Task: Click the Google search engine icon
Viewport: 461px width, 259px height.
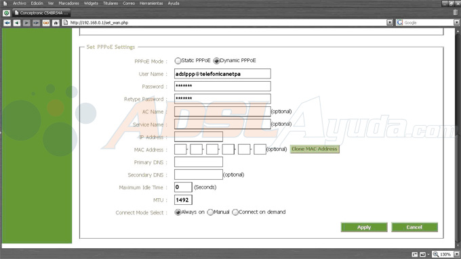Action: [399, 22]
